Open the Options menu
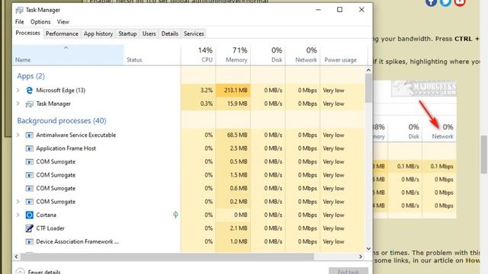The image size is (488, 274). coord(40,22)
